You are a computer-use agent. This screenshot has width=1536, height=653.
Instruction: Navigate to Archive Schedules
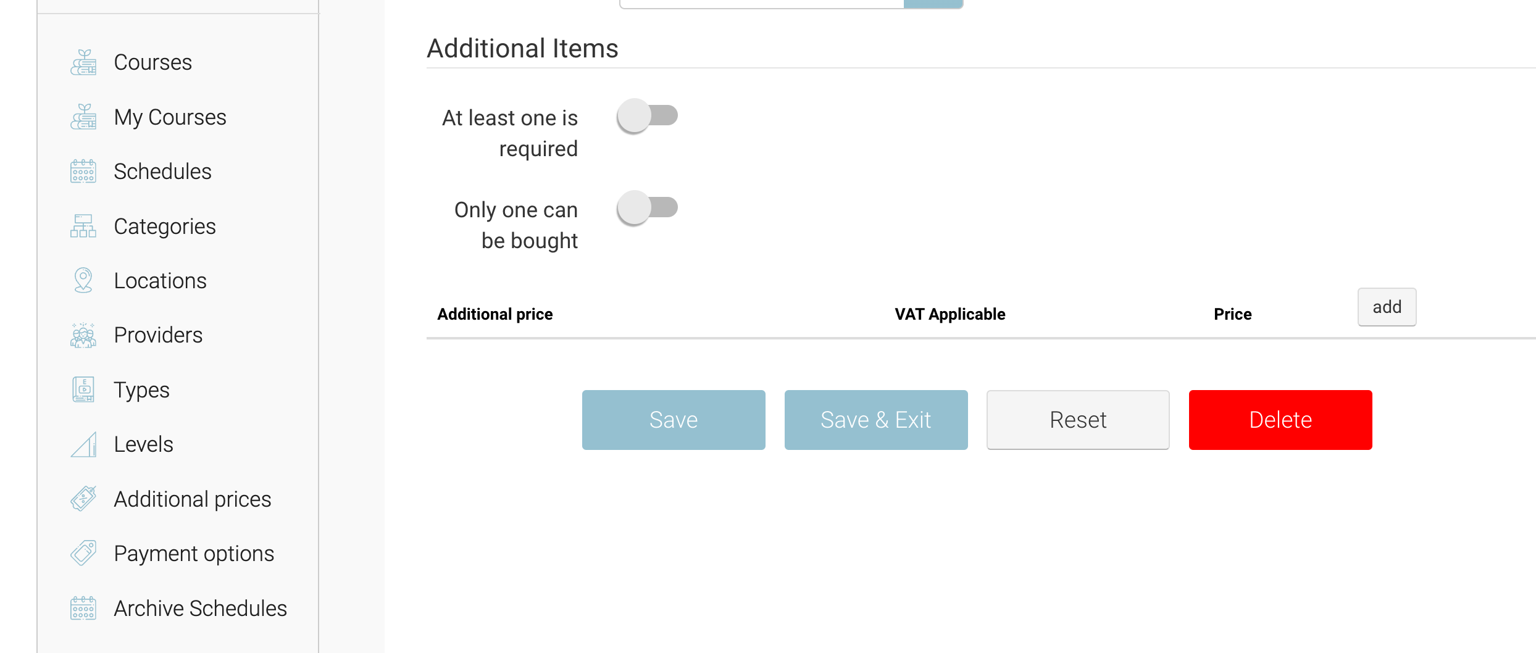[x=200, y=608]
